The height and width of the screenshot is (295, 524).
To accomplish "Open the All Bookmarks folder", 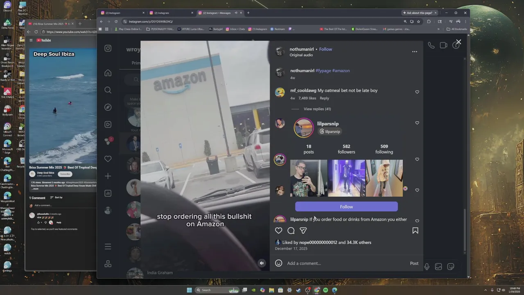I will 457,29.
